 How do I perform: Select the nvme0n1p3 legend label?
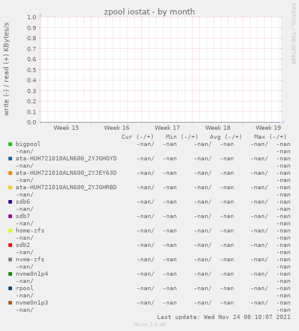pyautogui.click(x=32, y=303)
